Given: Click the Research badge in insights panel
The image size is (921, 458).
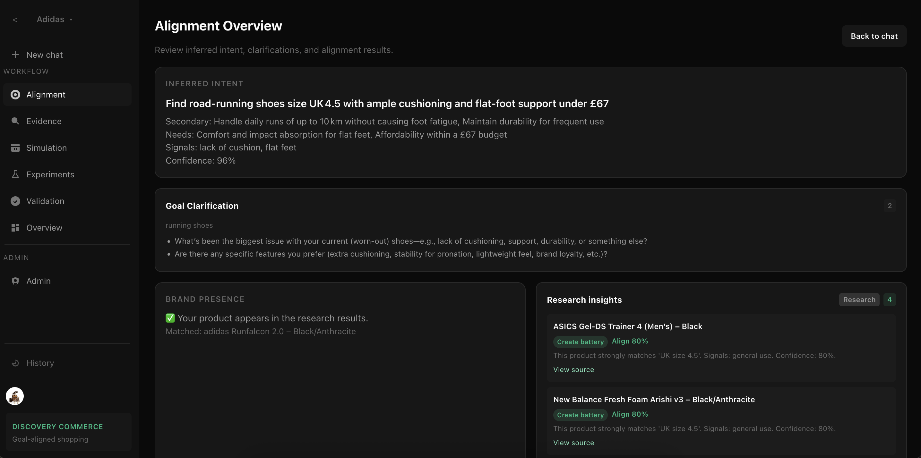Looking at the screenshot, I should (858, 300).
